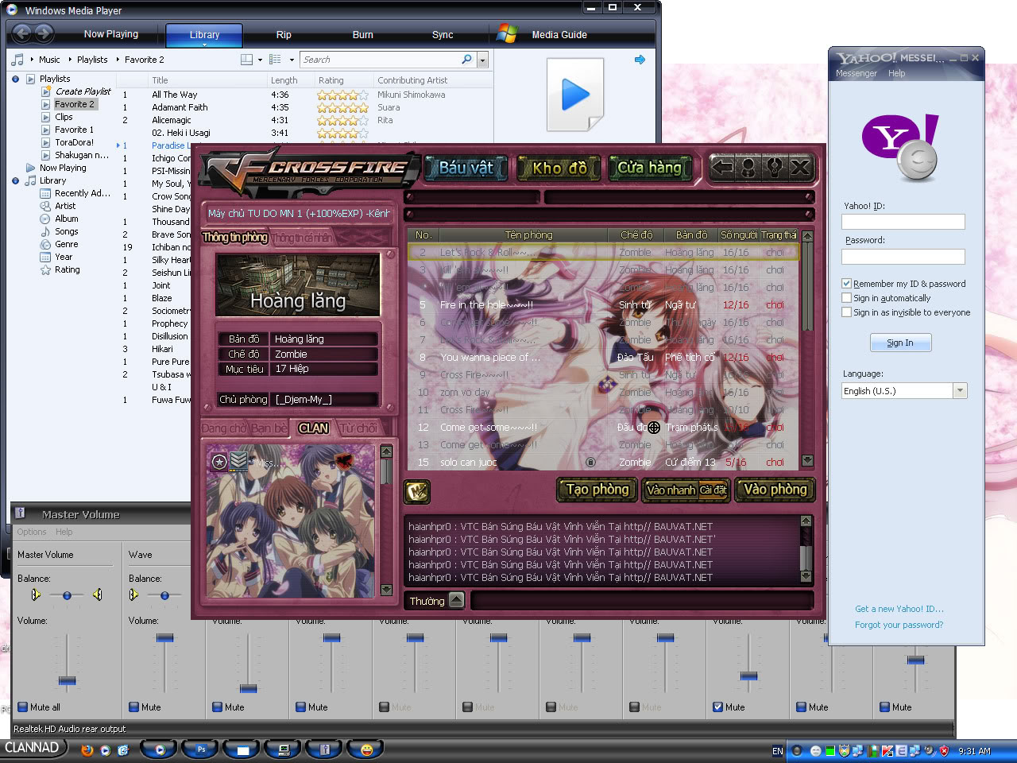
Task: Go back in Windows Media Player
Action: click(x=21, y=33)
